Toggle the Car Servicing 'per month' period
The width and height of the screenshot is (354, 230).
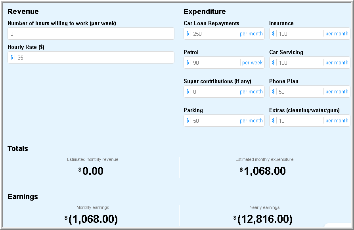337,63
